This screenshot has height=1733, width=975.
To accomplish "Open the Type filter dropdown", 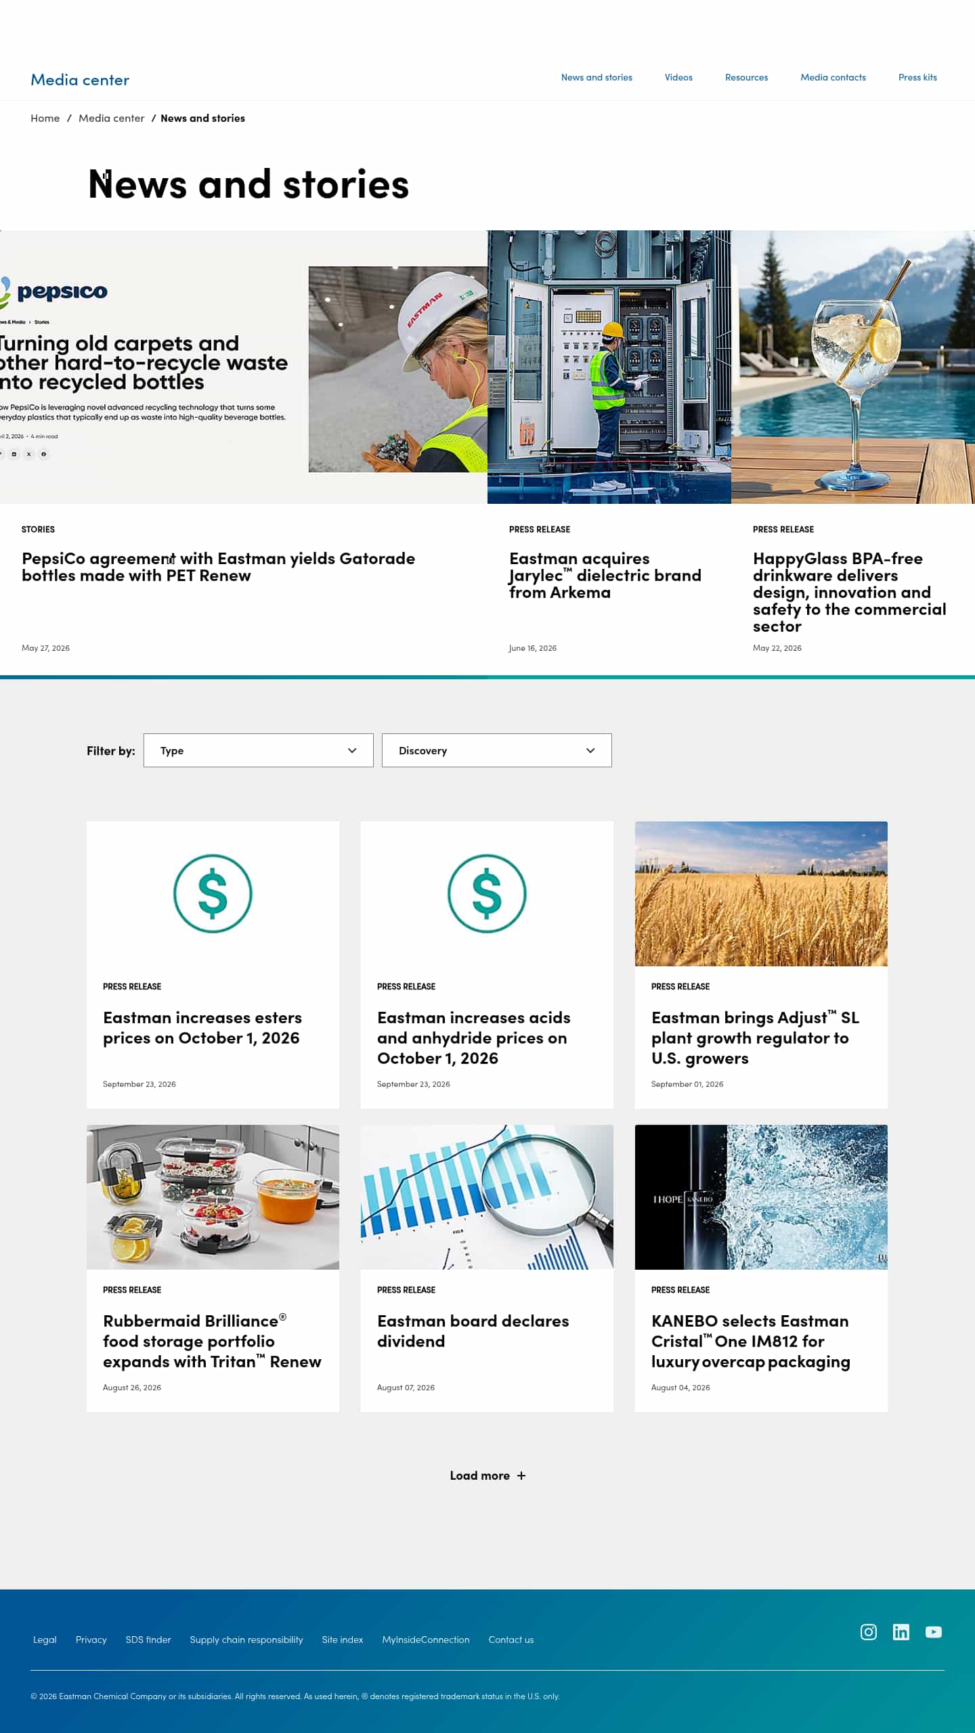I will coord(258,750).
